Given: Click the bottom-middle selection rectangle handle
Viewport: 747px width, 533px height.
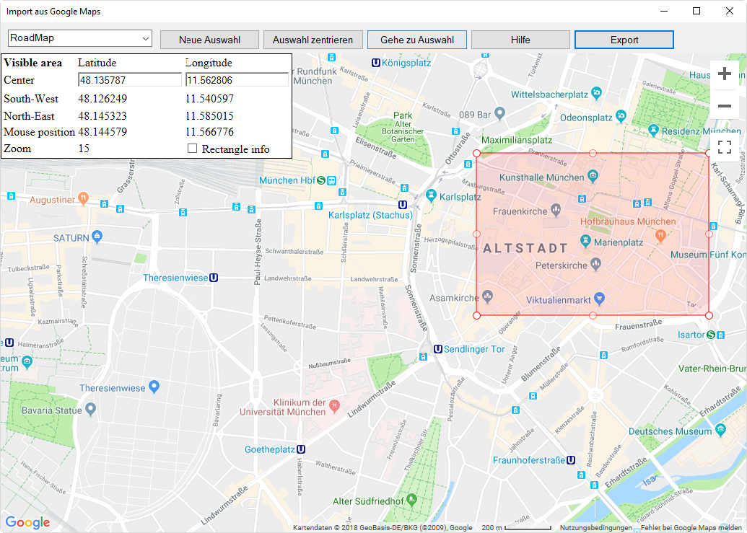Looking at the screenshot, I should click(x=593, y=315).
